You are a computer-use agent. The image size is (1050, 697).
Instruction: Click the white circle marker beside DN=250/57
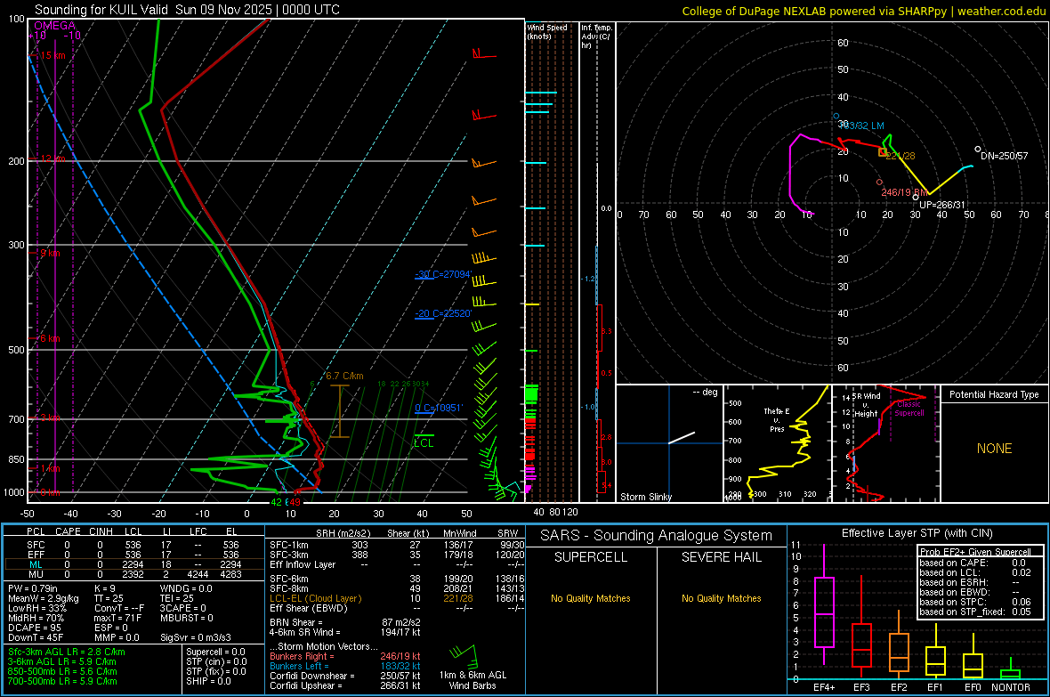pyautogui.click(x=978, y=150)
